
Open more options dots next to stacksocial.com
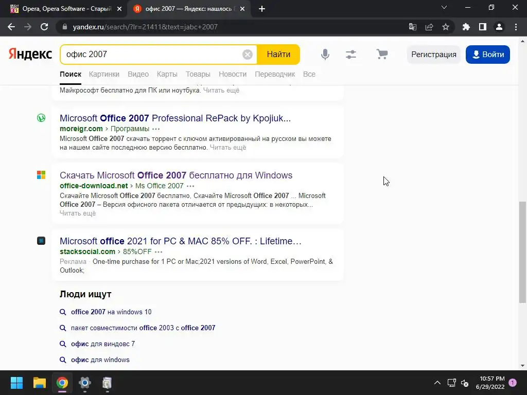coord(159,252)
